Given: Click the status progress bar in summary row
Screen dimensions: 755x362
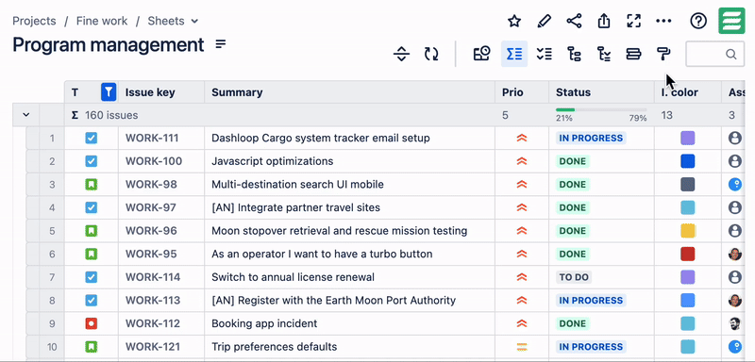Looking at the screenshot, I should click(x=601, y=110).
